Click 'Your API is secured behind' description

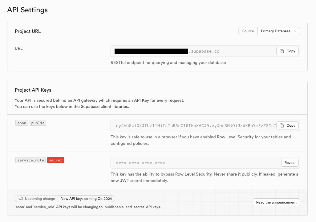tap(99, 103)
